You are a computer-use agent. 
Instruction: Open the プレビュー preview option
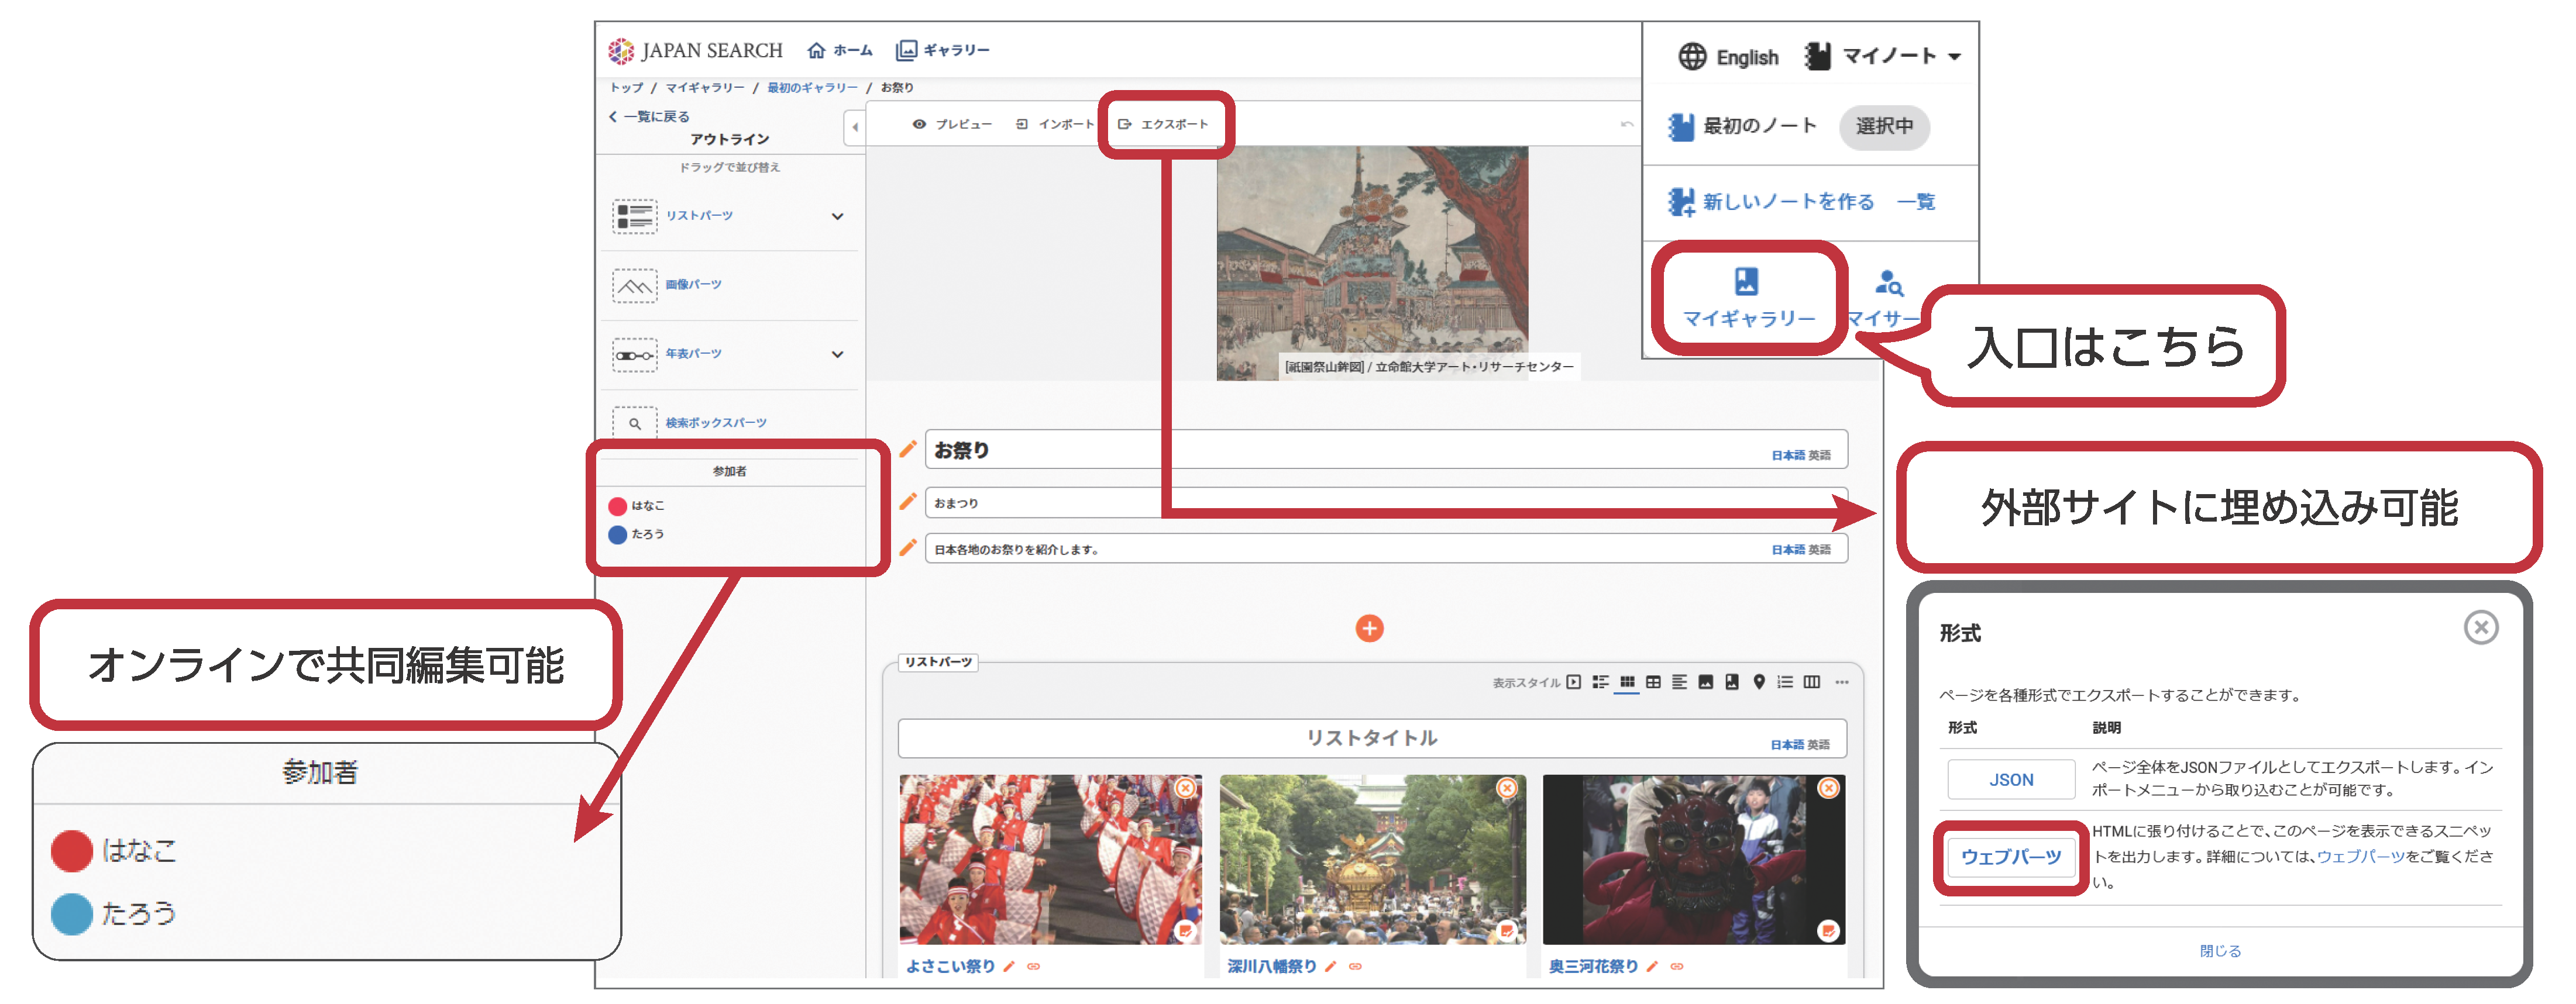point(952,125)
